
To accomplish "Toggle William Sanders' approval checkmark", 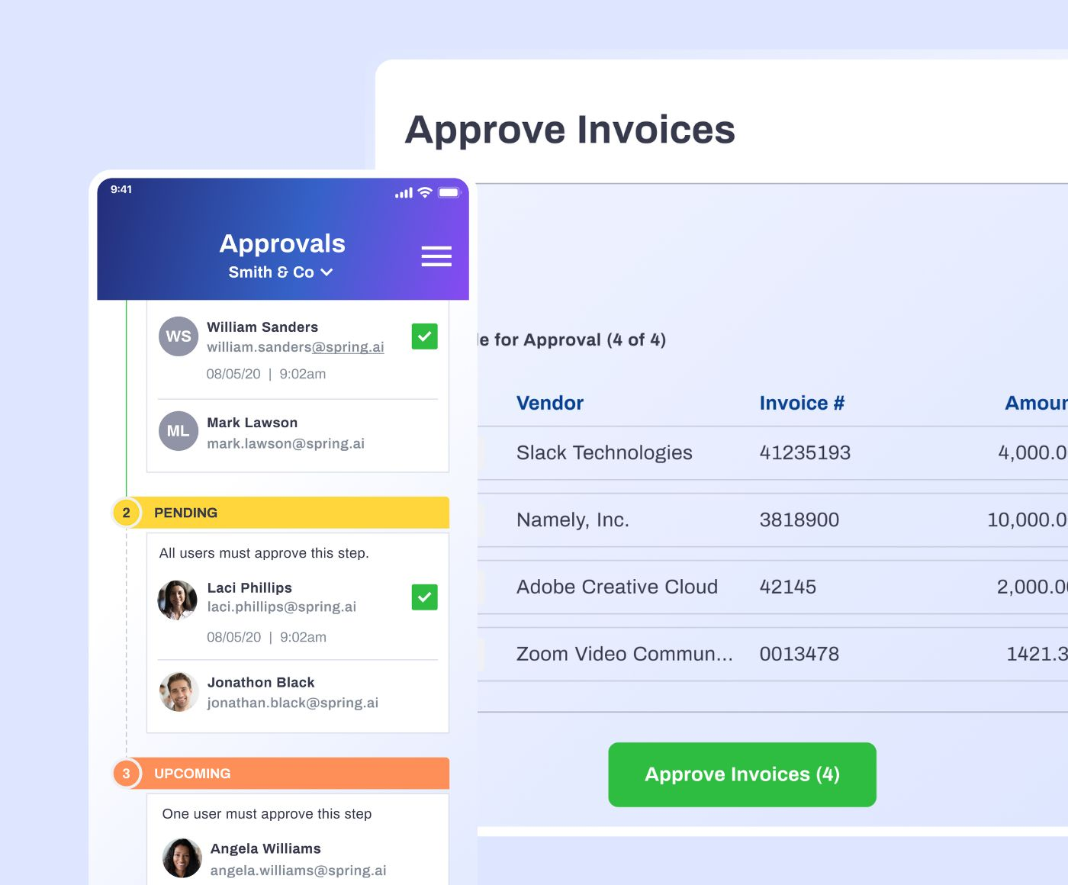I will click(x=424, y=336).
